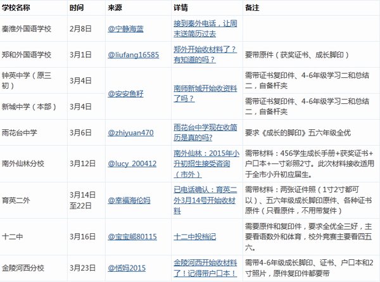Open the @安安鱼籽 source link
380x282 pixels.
click(x=125, y=94)
